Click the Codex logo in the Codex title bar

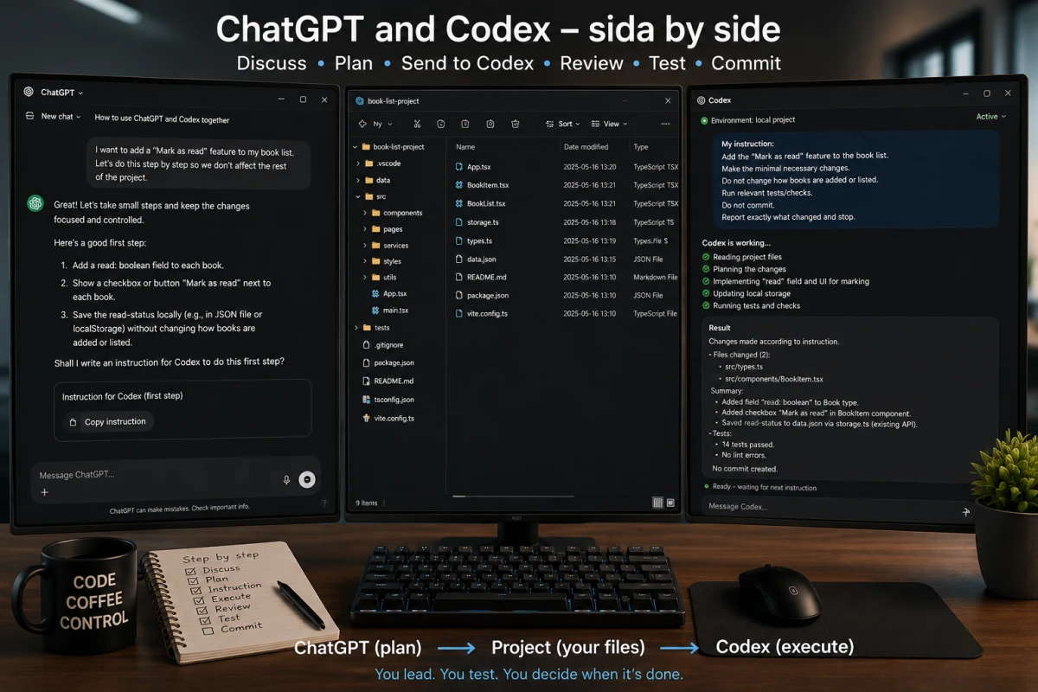[x=700, y=100]
